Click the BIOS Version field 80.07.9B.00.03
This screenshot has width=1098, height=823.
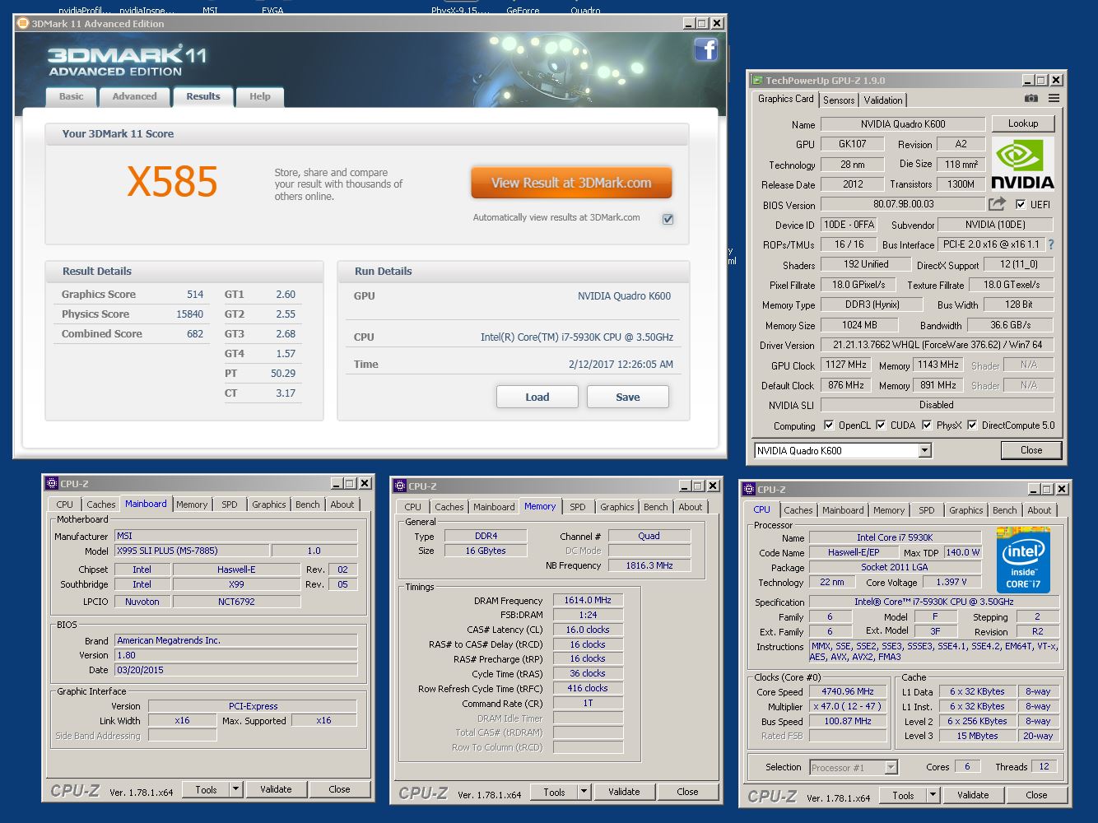click(903, 204)
